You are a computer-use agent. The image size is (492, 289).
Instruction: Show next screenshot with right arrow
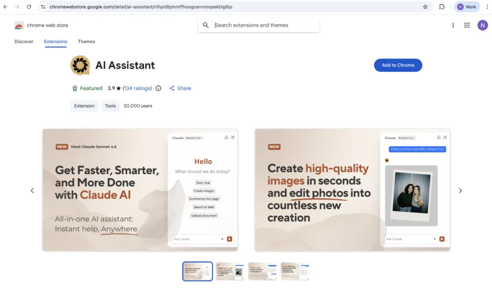pos(460,190)
